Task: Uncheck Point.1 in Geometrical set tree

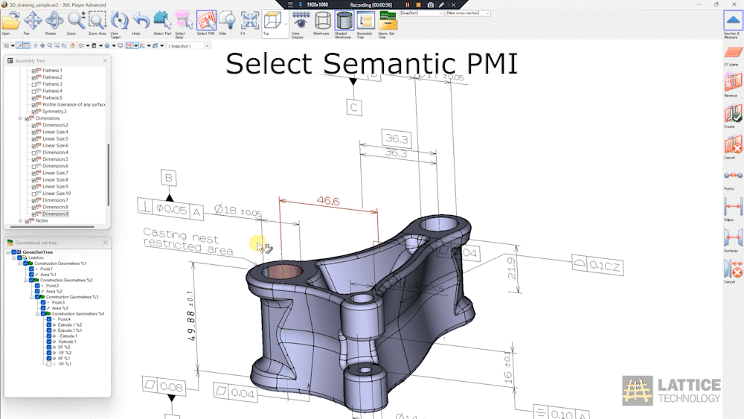Action: [31, 269]
